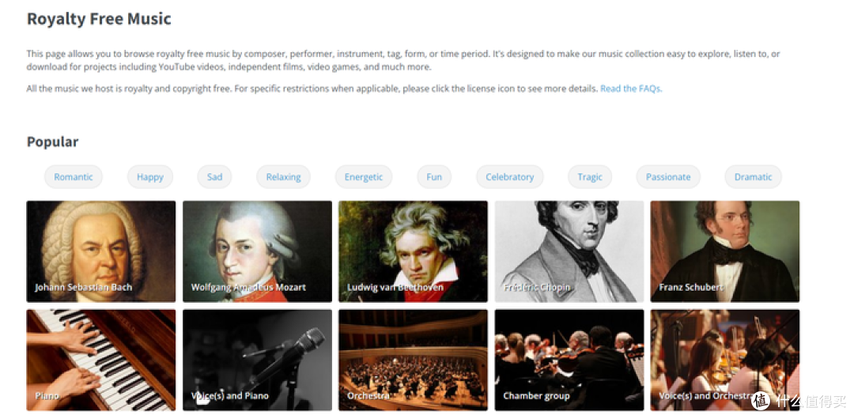The image size is (854, 419).
Task: Select the Fun tag
Action: tap(434, 176)
